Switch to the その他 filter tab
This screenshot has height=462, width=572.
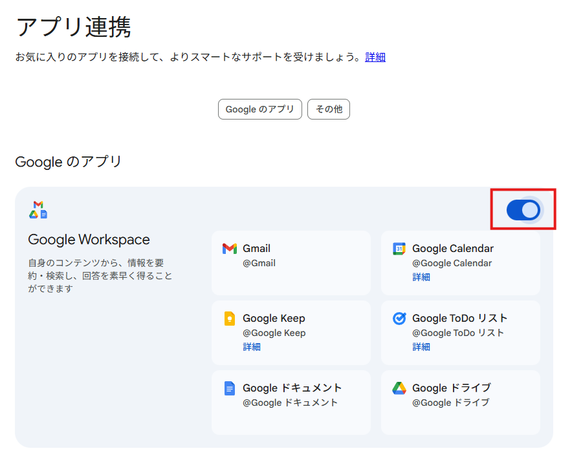[329, 109]
